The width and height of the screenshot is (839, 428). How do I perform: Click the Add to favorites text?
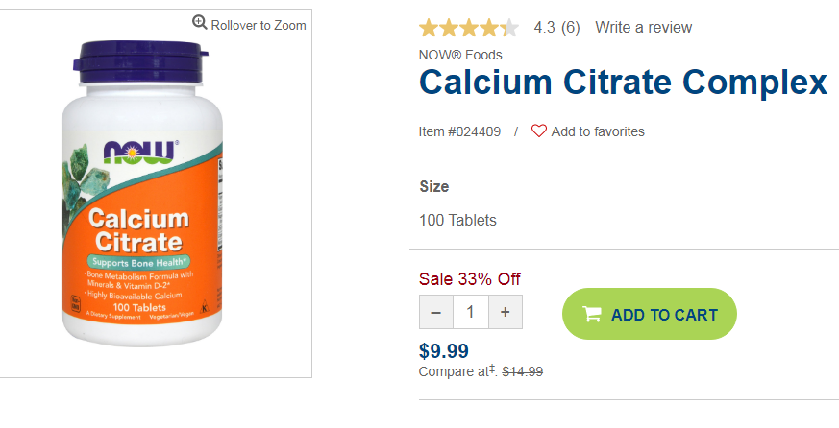pos(598,131)
